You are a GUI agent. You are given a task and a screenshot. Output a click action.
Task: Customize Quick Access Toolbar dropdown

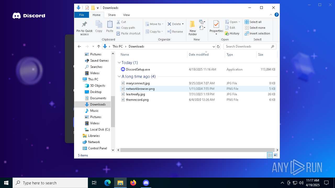pos(98,8)
